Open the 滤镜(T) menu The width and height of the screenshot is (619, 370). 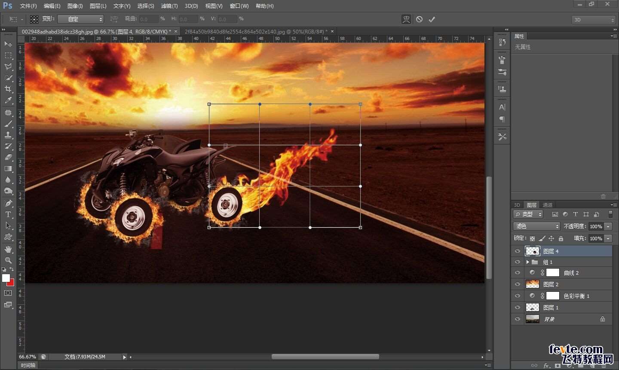(169, 6)
